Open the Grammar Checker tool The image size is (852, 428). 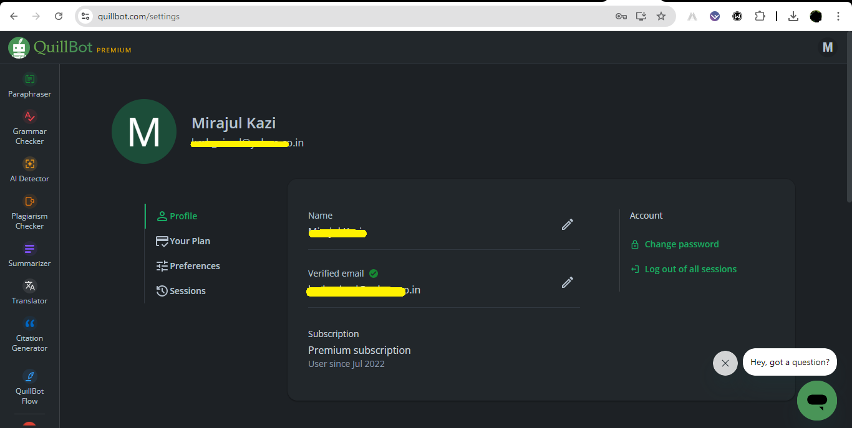tap(29, 127)
